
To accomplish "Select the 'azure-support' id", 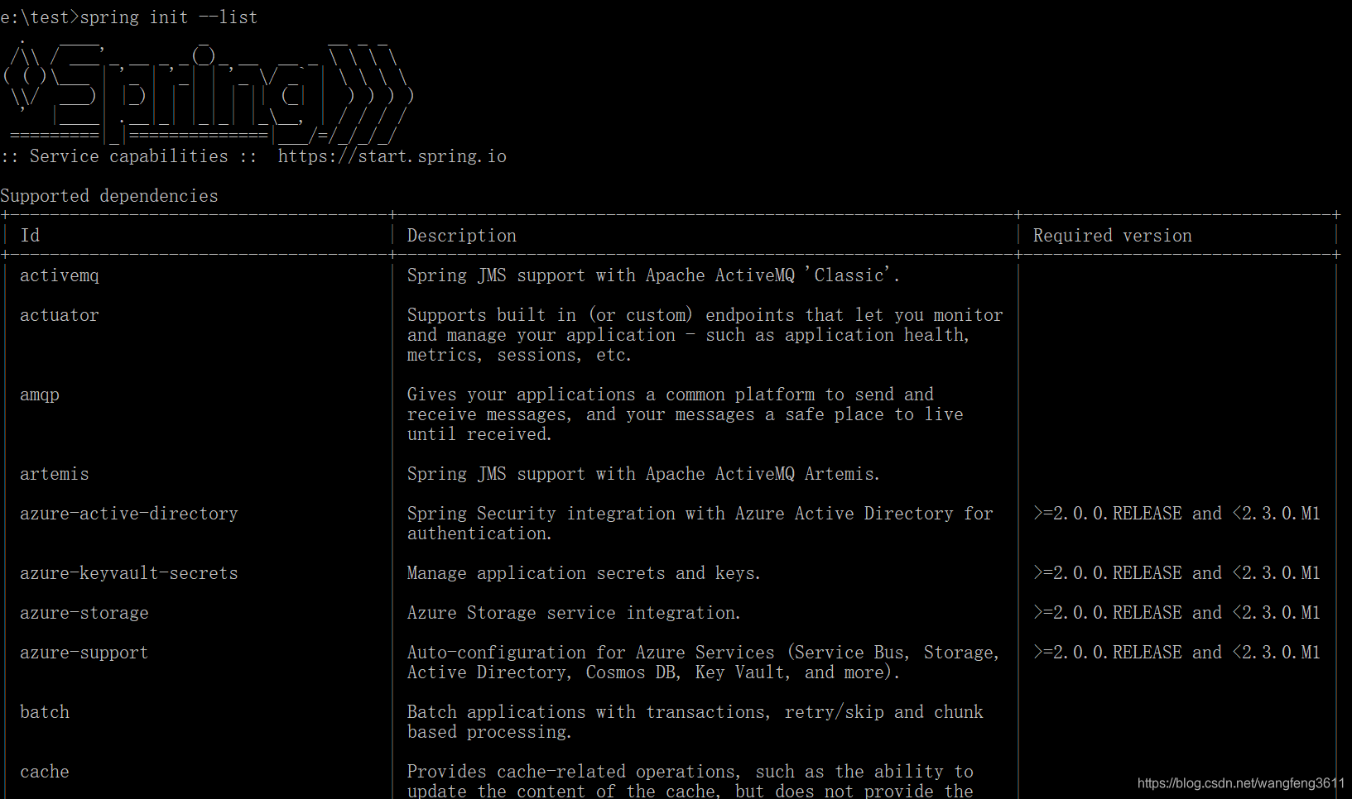I will click(x=84, y=653).
